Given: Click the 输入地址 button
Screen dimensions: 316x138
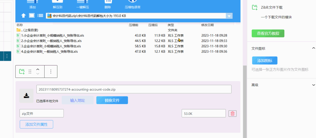Looking at the screenshot, I should 77,100.
